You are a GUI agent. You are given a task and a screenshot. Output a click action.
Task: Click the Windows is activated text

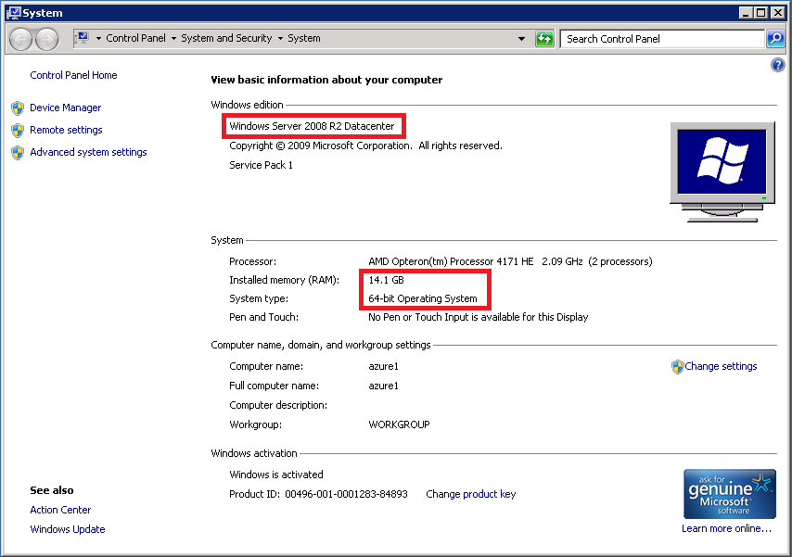[x=276, y=475]
